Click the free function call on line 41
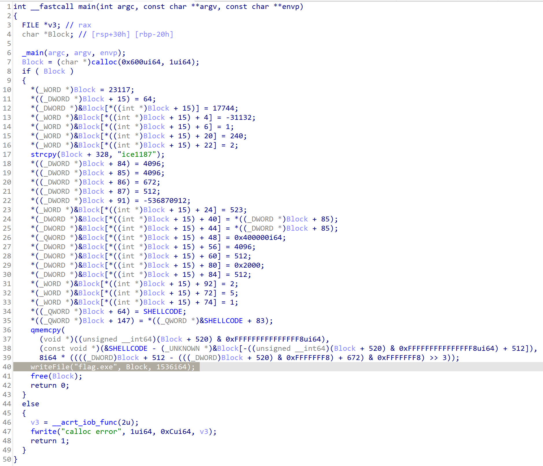Screen dimensions: 543x466 point(39,376)
